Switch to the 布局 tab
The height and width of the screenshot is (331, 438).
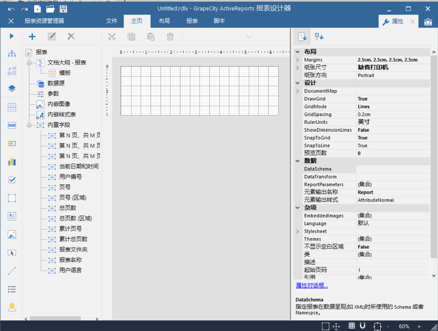coord(164,21)
